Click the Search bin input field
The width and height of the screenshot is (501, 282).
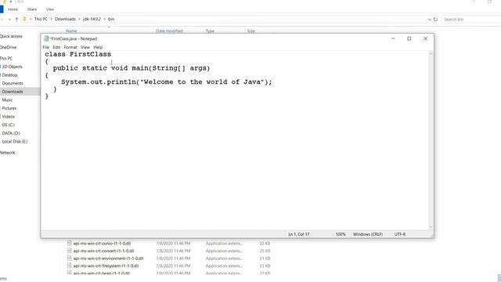coord(471,20)
